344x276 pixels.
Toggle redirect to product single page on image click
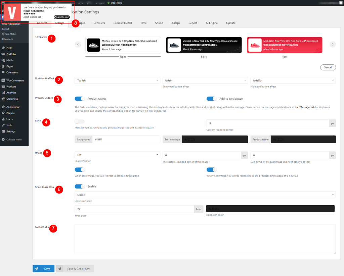(x=80, y=170)
